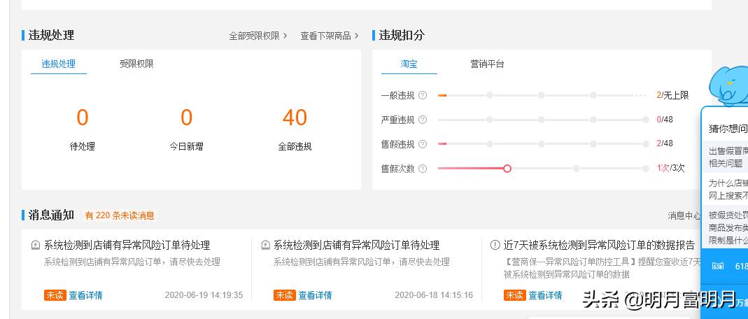The width and height of the screenshot is (748, 319).
Task: Click 未读 badge on 2020-06-18 message
Action: (284, 295)
